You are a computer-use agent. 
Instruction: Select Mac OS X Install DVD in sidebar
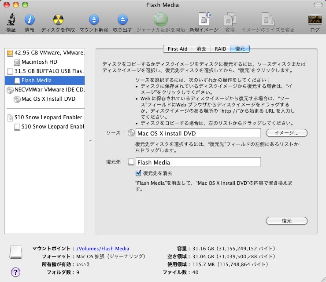pyautogui.click(x=44, y=99)
